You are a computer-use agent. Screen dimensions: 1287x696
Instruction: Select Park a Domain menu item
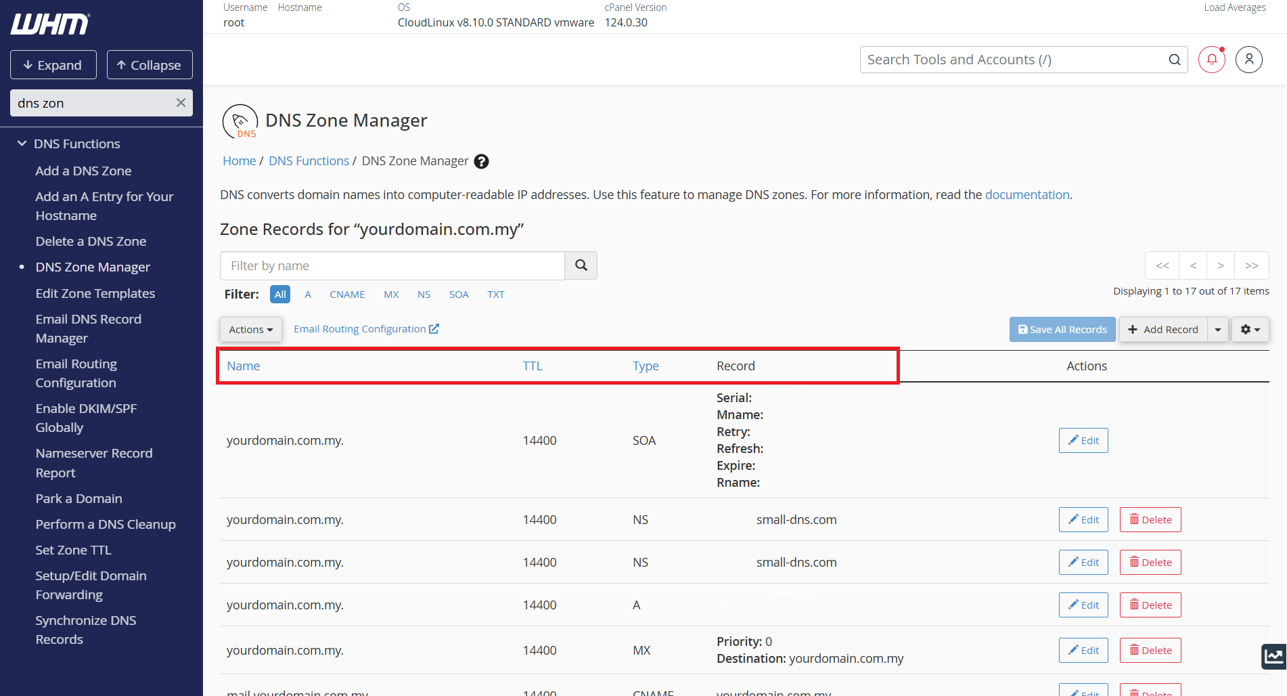pyautogui.click(x=79, y=498)
